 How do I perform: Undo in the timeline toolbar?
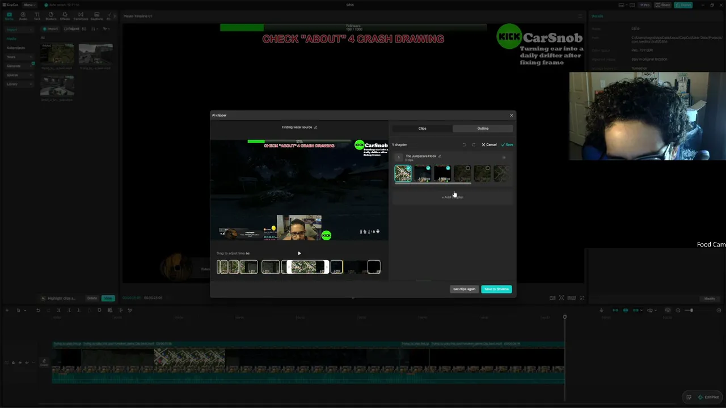coord(38,310)
